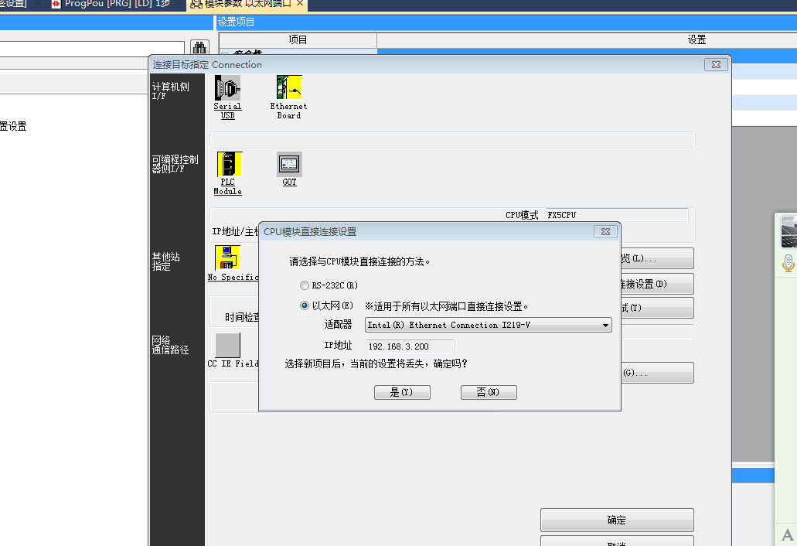
Task: Open the 适配器 adapter dropdown
Action: 489,326
